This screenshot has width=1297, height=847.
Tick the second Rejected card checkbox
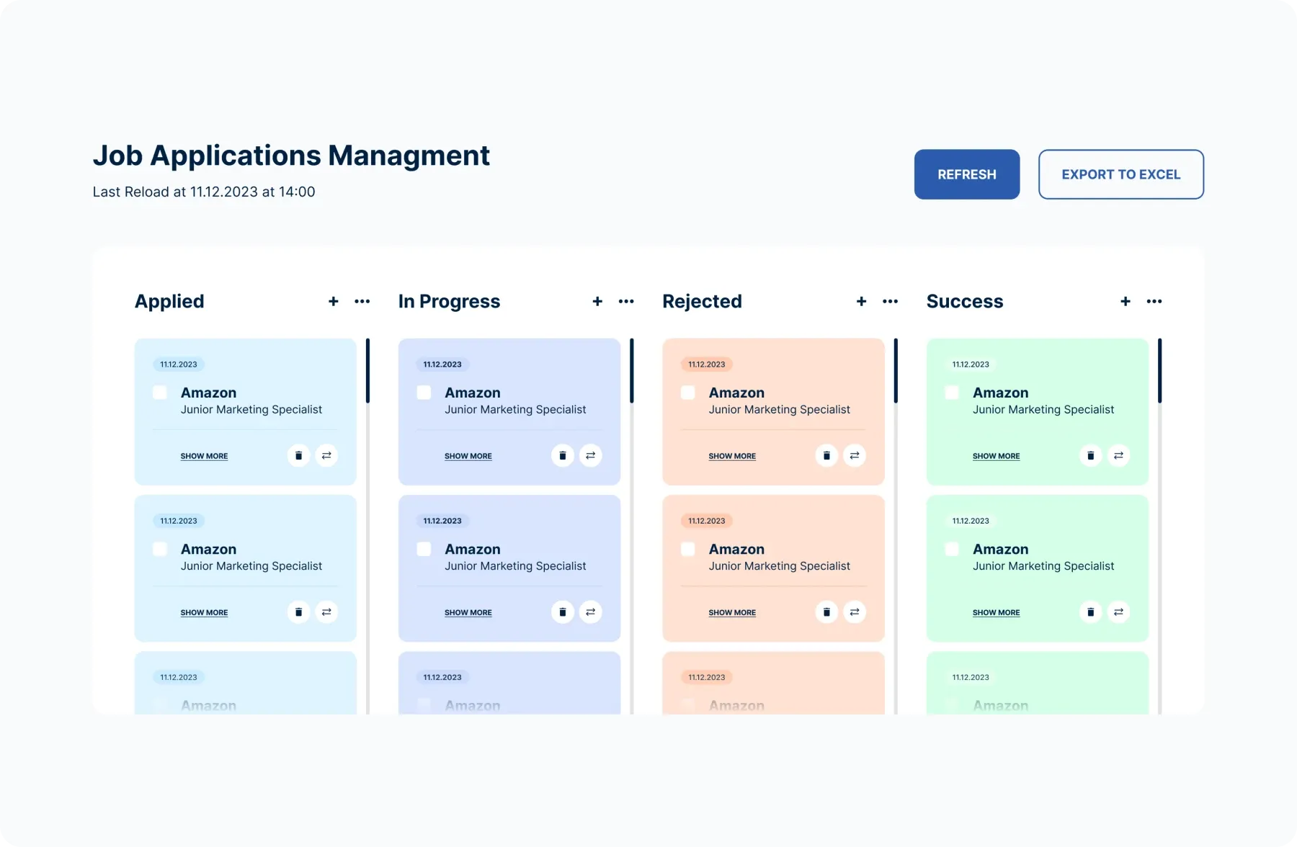tap(688, 550)
